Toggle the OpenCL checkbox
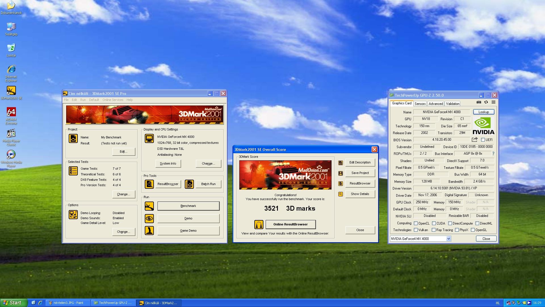 416,223
